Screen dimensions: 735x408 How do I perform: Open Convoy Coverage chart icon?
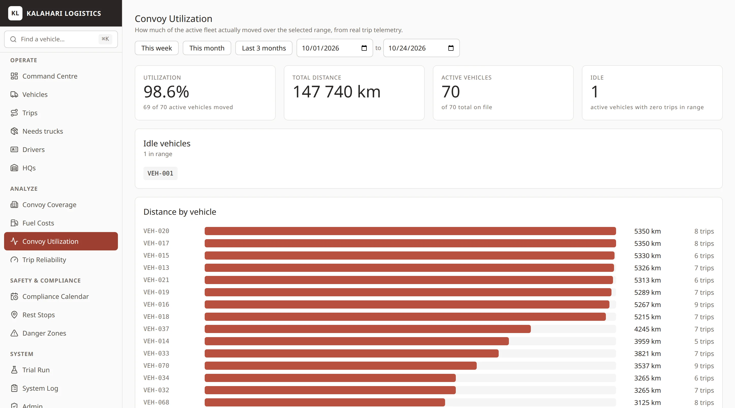[14, 205]
